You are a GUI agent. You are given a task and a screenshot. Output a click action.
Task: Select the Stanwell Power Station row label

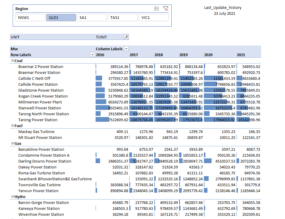(x=39, y=108)
